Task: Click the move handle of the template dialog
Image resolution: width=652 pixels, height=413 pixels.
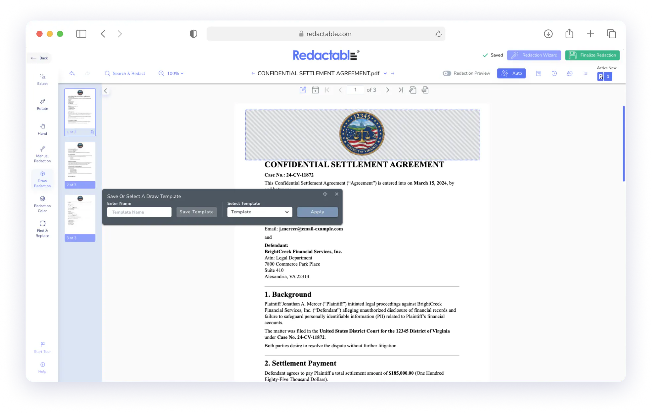Action: pyautogui.click(x=325, y=194)
